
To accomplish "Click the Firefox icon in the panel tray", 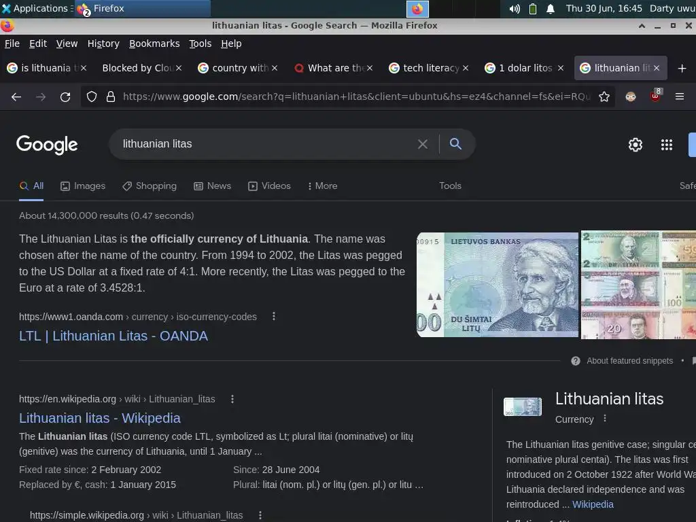I will click(417, 9).
